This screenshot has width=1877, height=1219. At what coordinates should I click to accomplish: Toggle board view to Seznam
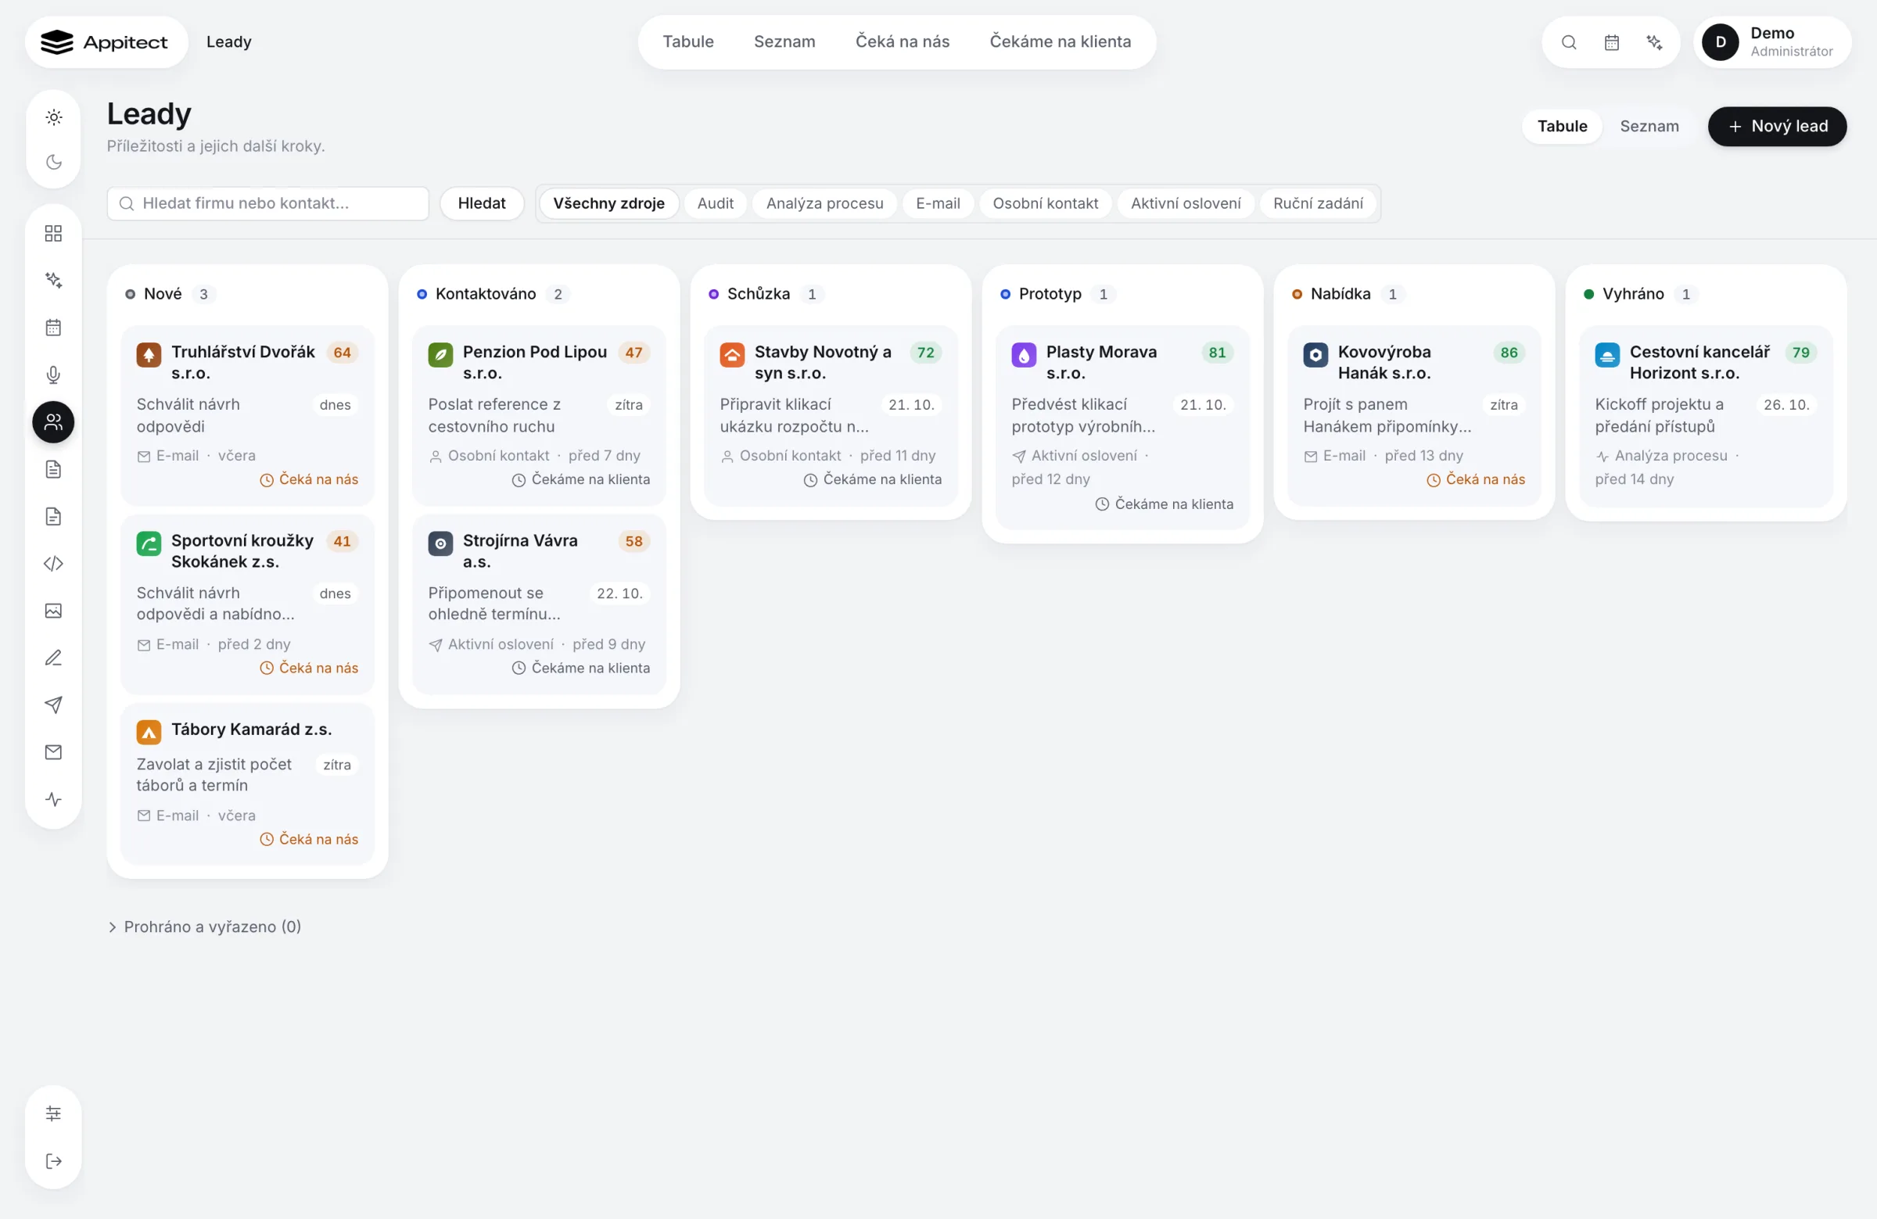tap(1649, 126)
